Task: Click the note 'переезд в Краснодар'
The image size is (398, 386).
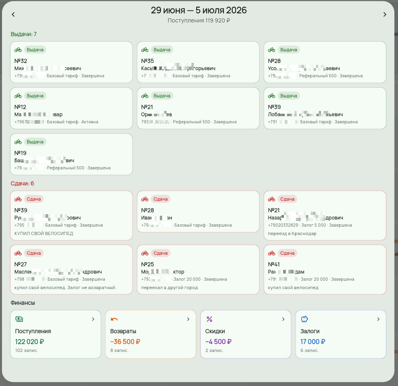Action: tap(292, 233)
